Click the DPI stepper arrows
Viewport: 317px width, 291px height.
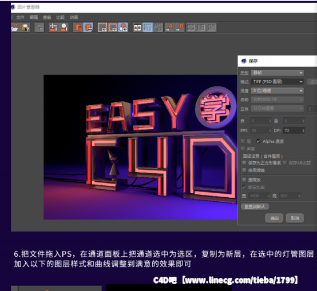coord(303,131)
